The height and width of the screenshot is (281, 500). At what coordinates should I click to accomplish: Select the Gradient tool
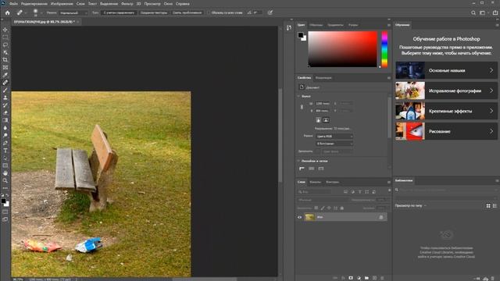5,120
